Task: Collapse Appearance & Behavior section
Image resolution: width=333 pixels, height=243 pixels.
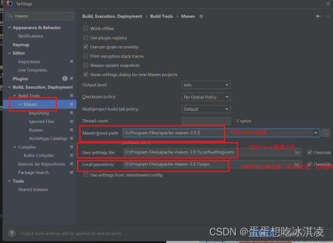Action: pyautogui.click(x=9, y=27)
